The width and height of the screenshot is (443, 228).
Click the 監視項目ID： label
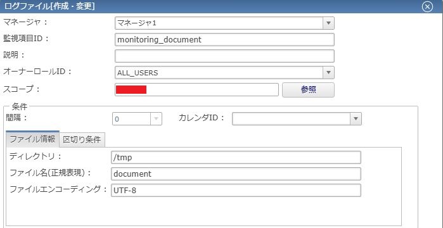pyautogui.click(x=26, y=39)
